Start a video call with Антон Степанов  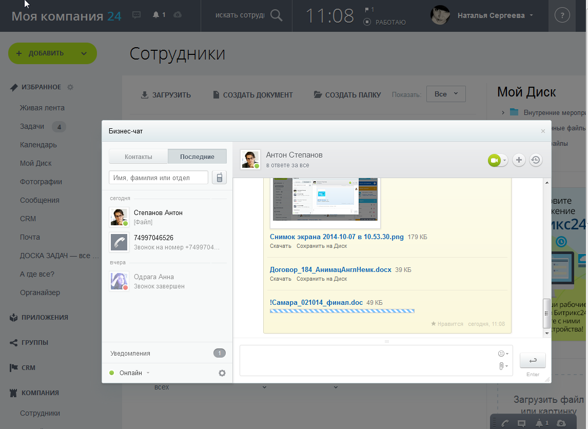[494, 161]
